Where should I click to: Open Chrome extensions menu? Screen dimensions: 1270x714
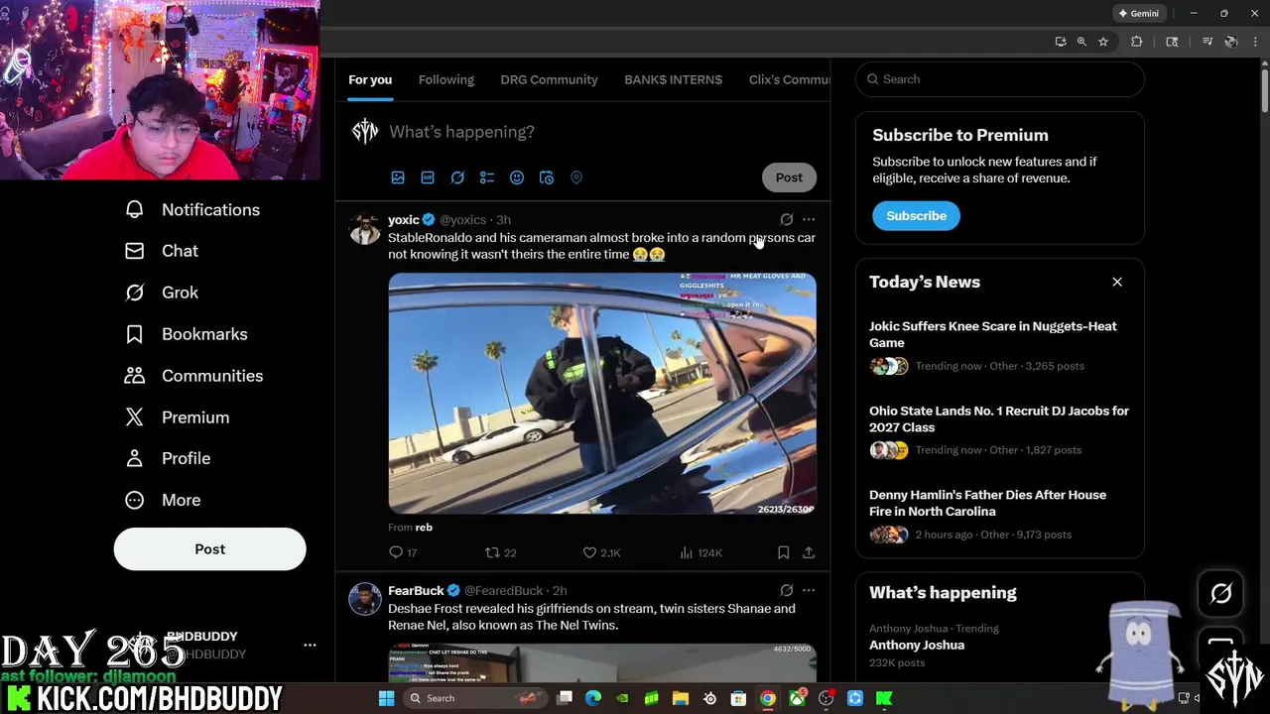tap(1137, 42)
